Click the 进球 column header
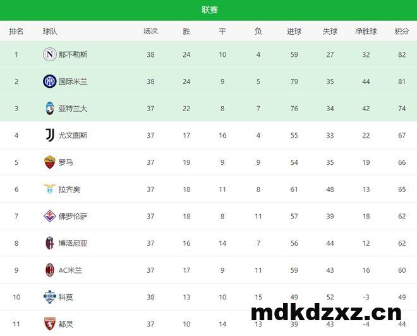Viewport: 417px width, 336px height. click(294, 31)
